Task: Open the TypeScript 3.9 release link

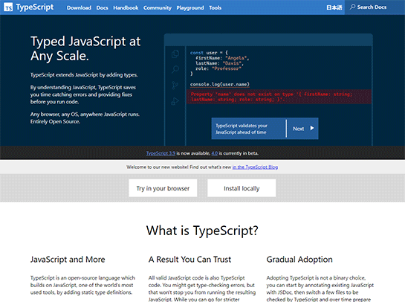Action: pyautogui.click(x=161, y=153)
